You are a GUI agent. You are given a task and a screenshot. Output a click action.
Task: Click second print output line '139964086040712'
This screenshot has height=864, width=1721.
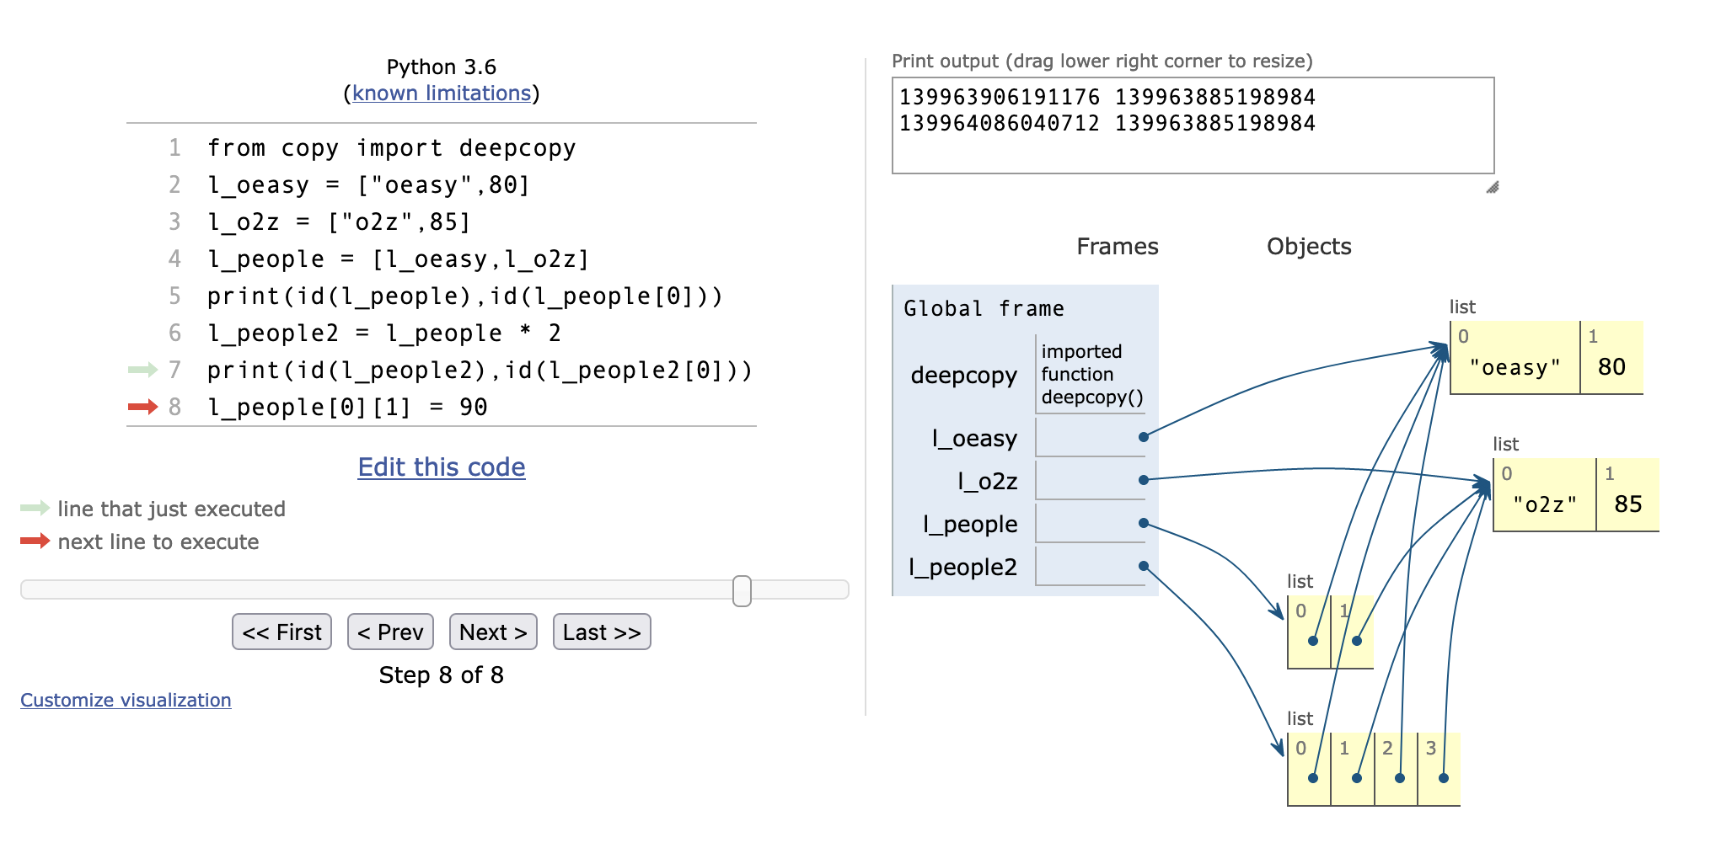coord(1000,123)
